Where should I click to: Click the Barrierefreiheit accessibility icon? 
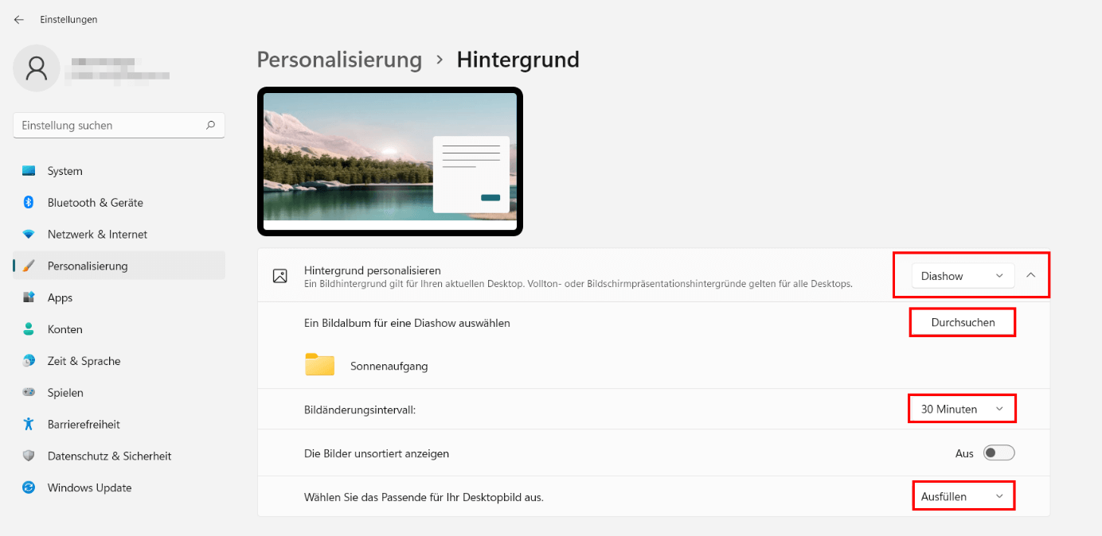click(29, 424)
